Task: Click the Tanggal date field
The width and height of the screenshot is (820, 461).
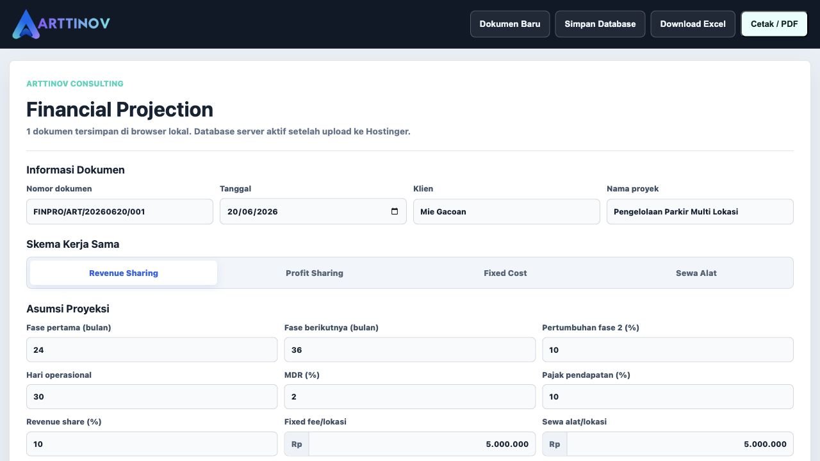Action: (x=313, y=211)
